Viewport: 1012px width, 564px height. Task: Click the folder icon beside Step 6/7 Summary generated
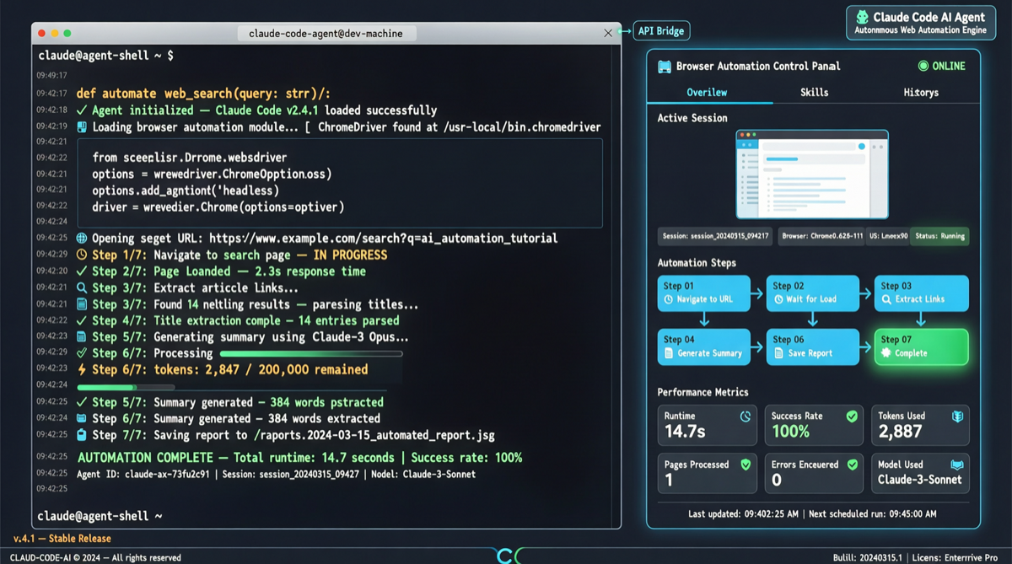point(82,418)
